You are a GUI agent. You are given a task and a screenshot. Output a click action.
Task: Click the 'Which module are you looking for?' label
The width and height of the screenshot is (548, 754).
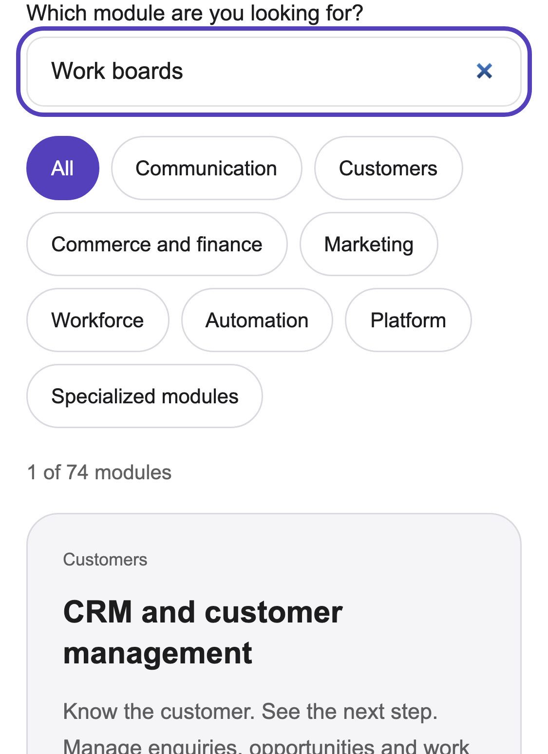pyautogui.click(x=195, y=13)
